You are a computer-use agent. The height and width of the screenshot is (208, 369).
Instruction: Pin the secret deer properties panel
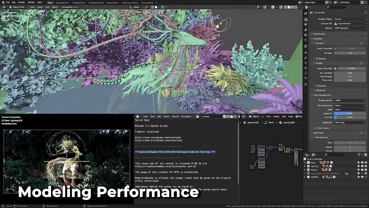366,13
